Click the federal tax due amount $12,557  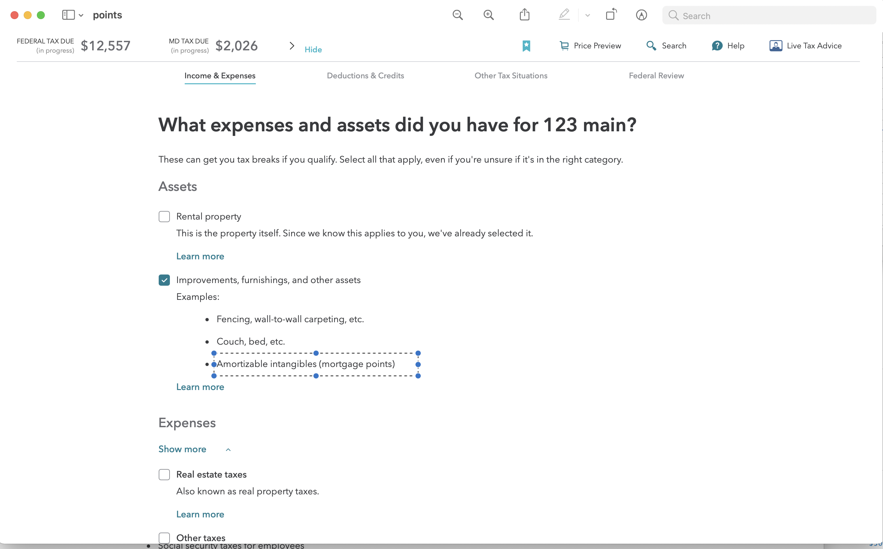[x=105, y=46]
